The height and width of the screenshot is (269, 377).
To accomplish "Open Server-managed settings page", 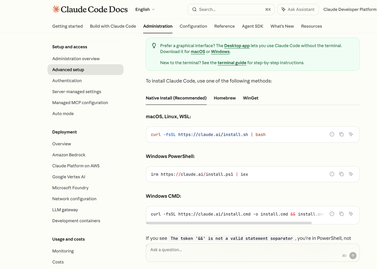I will tap(77, 91).
